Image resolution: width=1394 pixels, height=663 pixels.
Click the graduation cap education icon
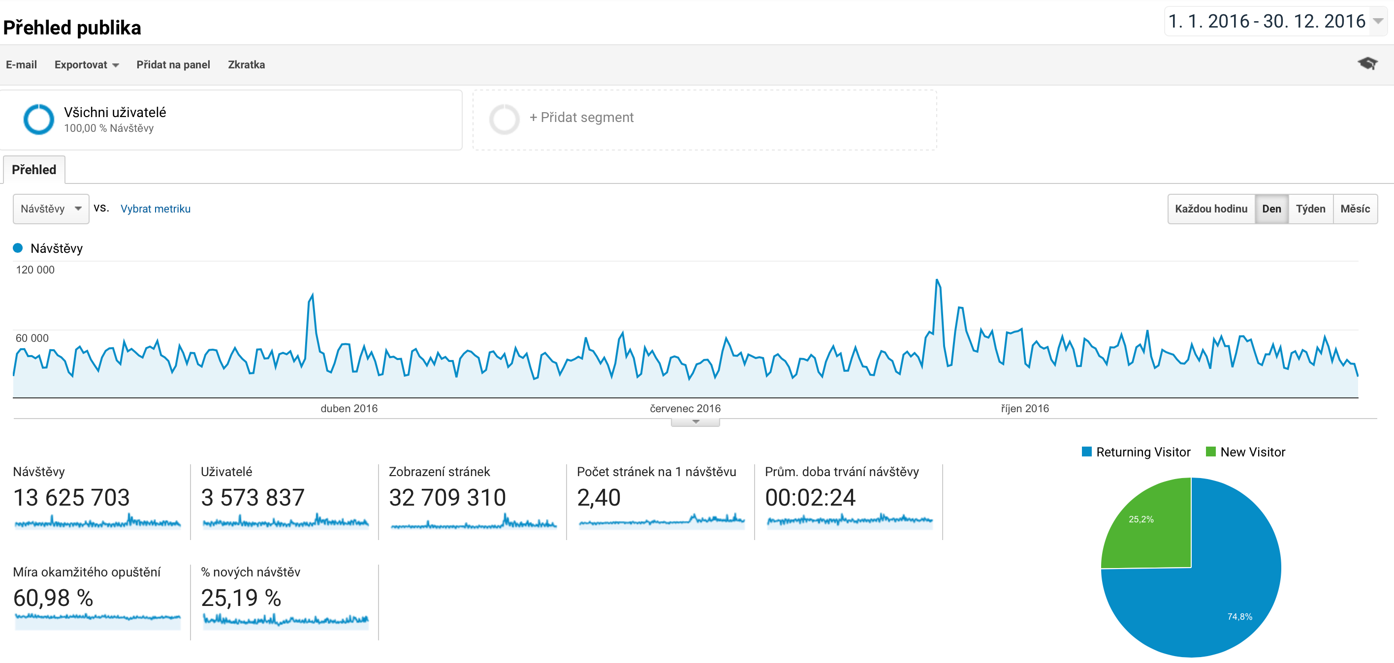pos(1367,64)
